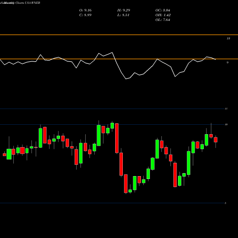Click the end point of the white line
The width and height of the screenshot is (238, 238).
pos(216,59)
